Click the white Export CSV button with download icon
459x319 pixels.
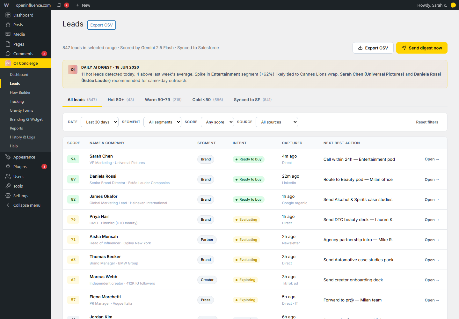click(373, 48)
